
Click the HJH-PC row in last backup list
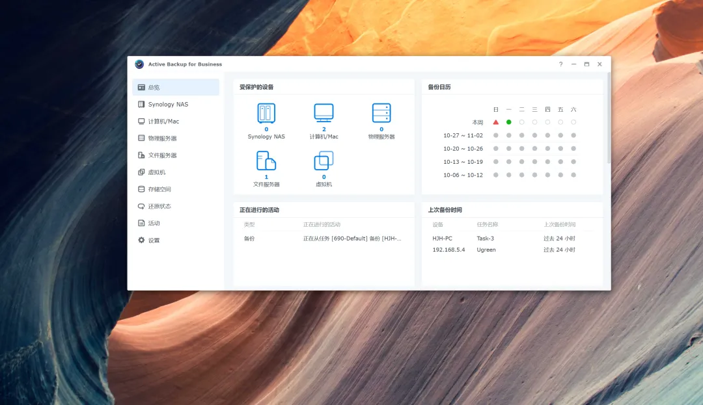pos(504,239)
